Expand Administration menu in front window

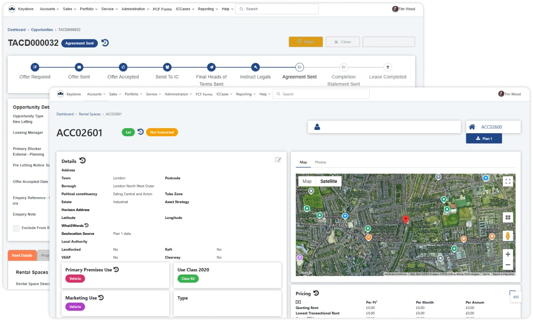tap(178, 94)
